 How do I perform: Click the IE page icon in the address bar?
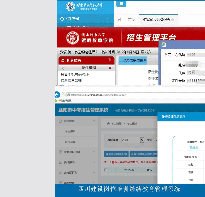[68, 95]
